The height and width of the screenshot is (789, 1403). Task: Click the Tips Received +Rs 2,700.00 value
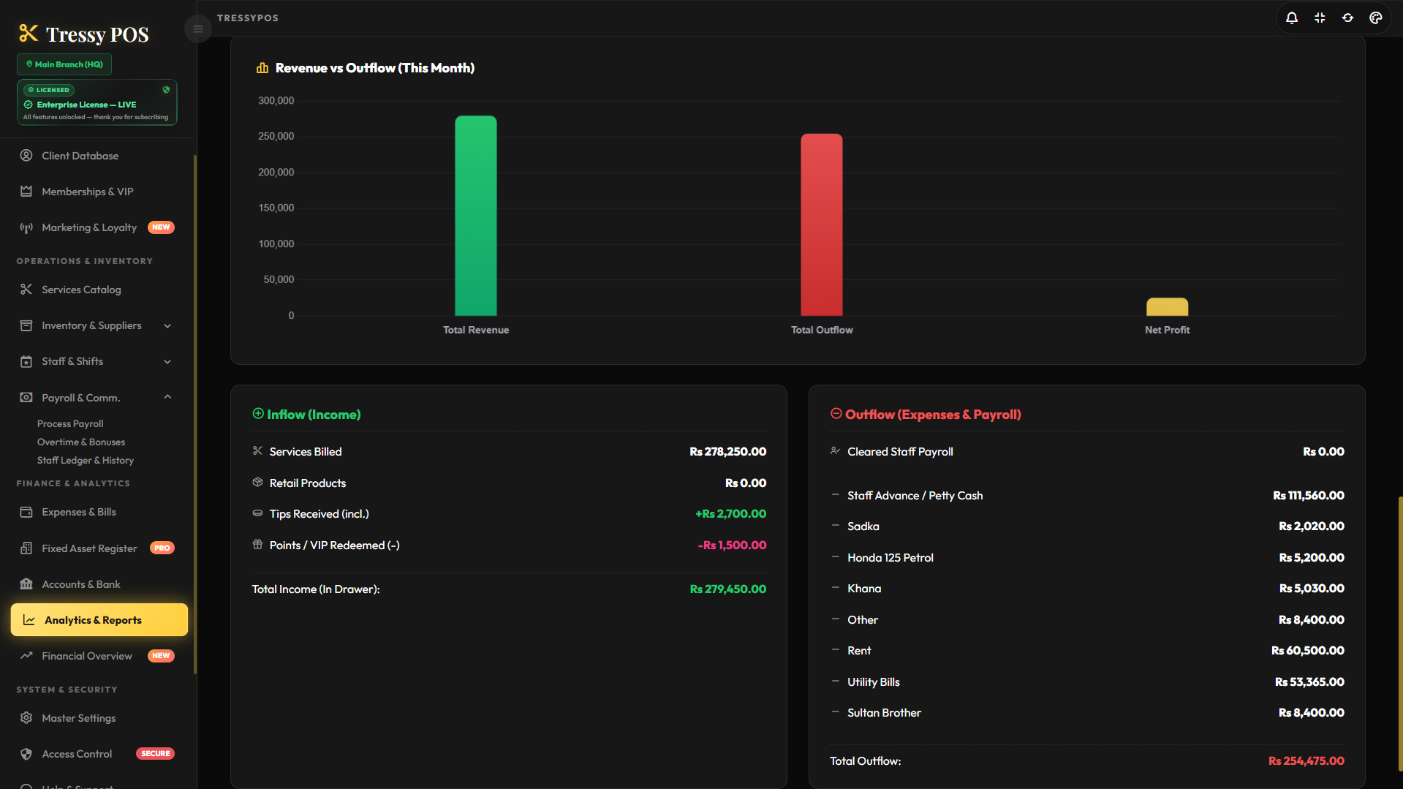pyautogui.click(x=730, y=514)
